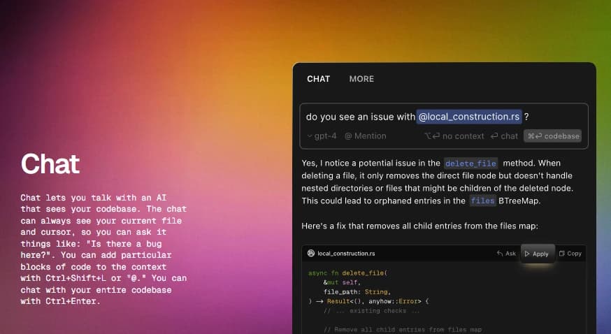The width and height of the screenshot is (611, 334).
Task: Click the 'existing checks' comment line
Action: pyautogui.click(x=371, y=311)
